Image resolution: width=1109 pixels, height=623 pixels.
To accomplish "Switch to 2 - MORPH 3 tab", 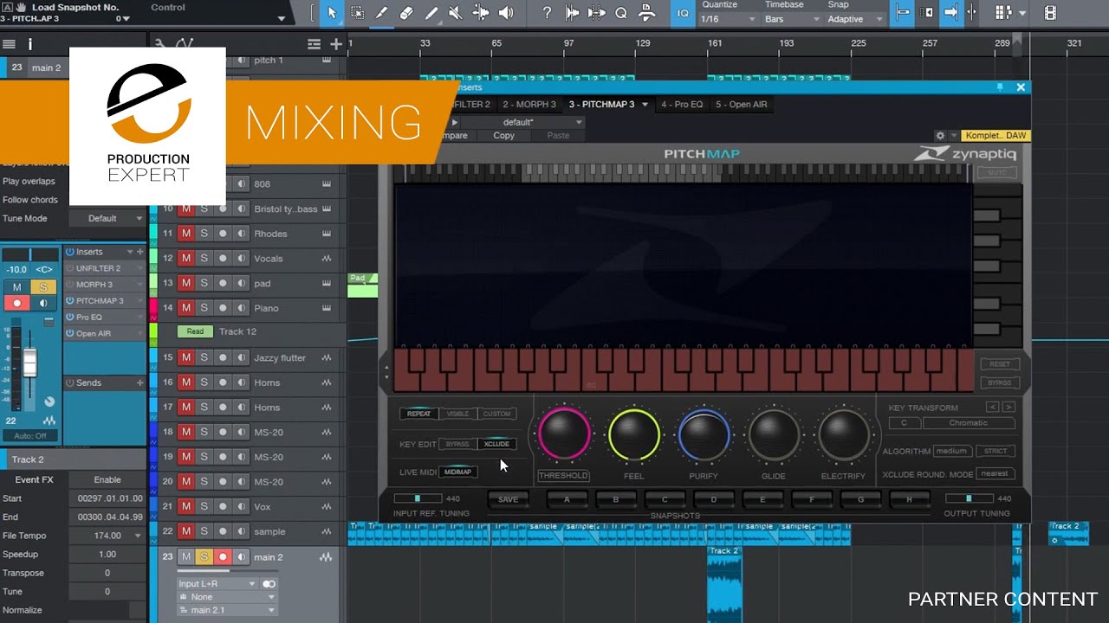I will pos(529,105).
